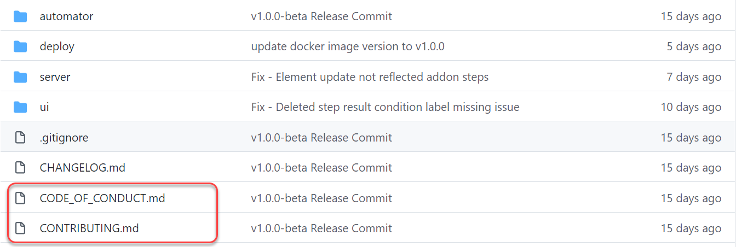Click the server folder icon
The image size is (736, 247).
[20, 77]
